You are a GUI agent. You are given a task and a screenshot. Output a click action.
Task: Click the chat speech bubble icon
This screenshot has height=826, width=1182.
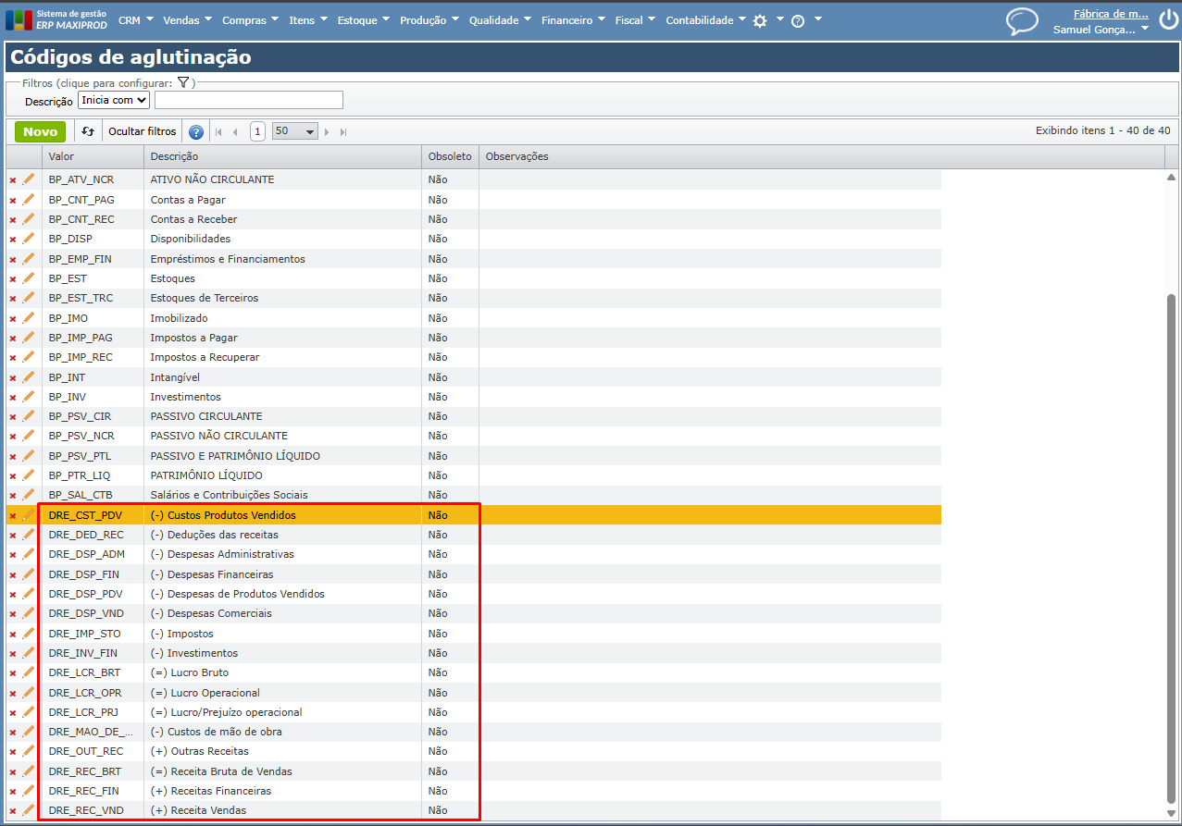click(1022, 21)
